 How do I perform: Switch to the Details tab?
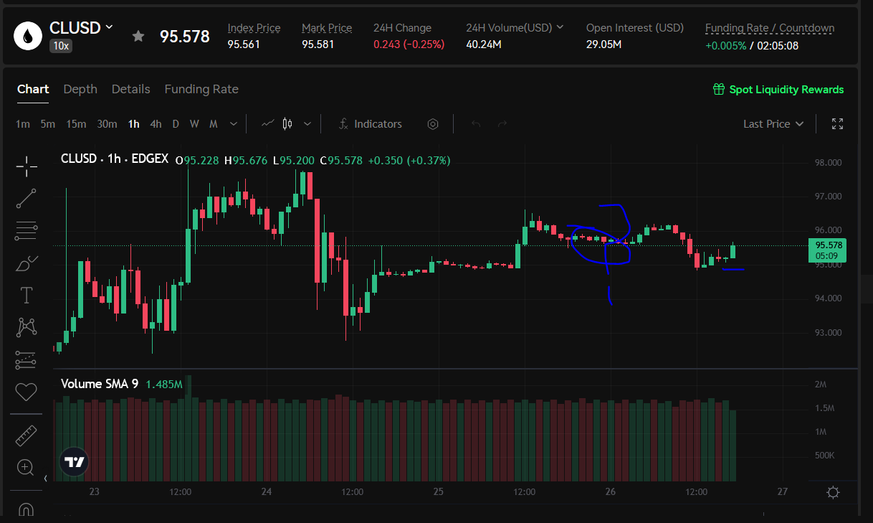click(130, 89)
